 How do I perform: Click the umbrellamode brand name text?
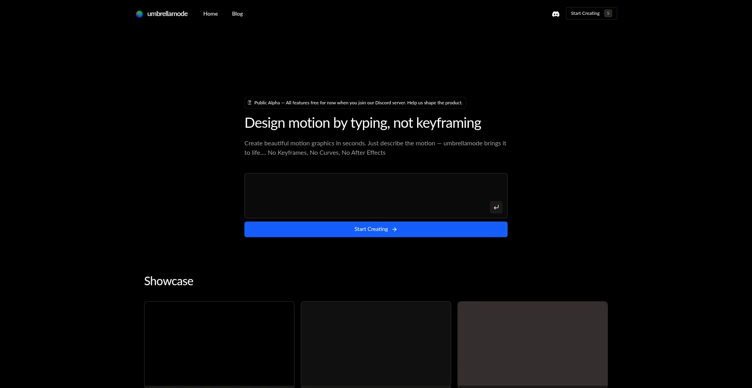(167, 14)
